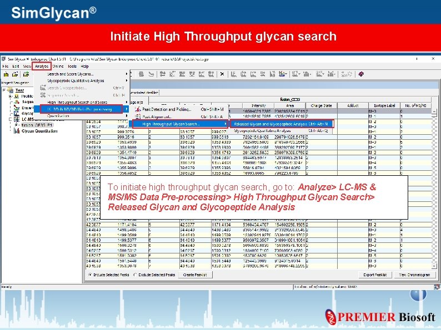The width and height of the screenshot is (441, 330).
Task: Open the View menu
Action: (27, 67)
